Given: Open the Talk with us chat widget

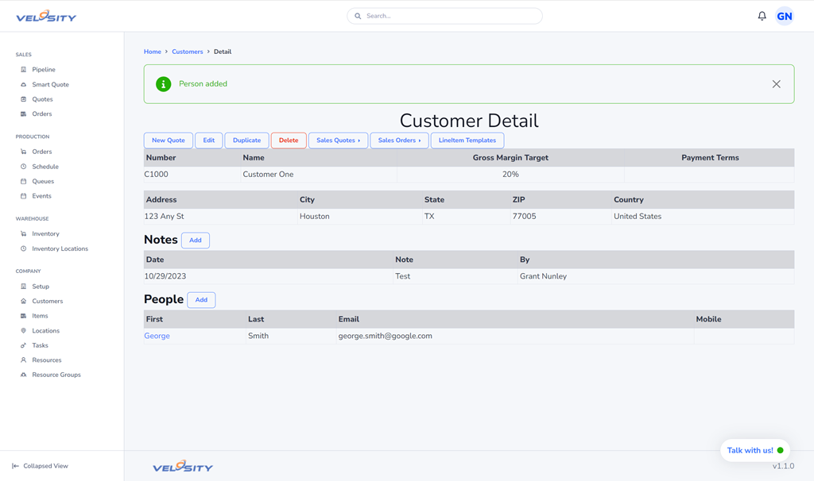Looking at the screenshot, I should [754, 450].
